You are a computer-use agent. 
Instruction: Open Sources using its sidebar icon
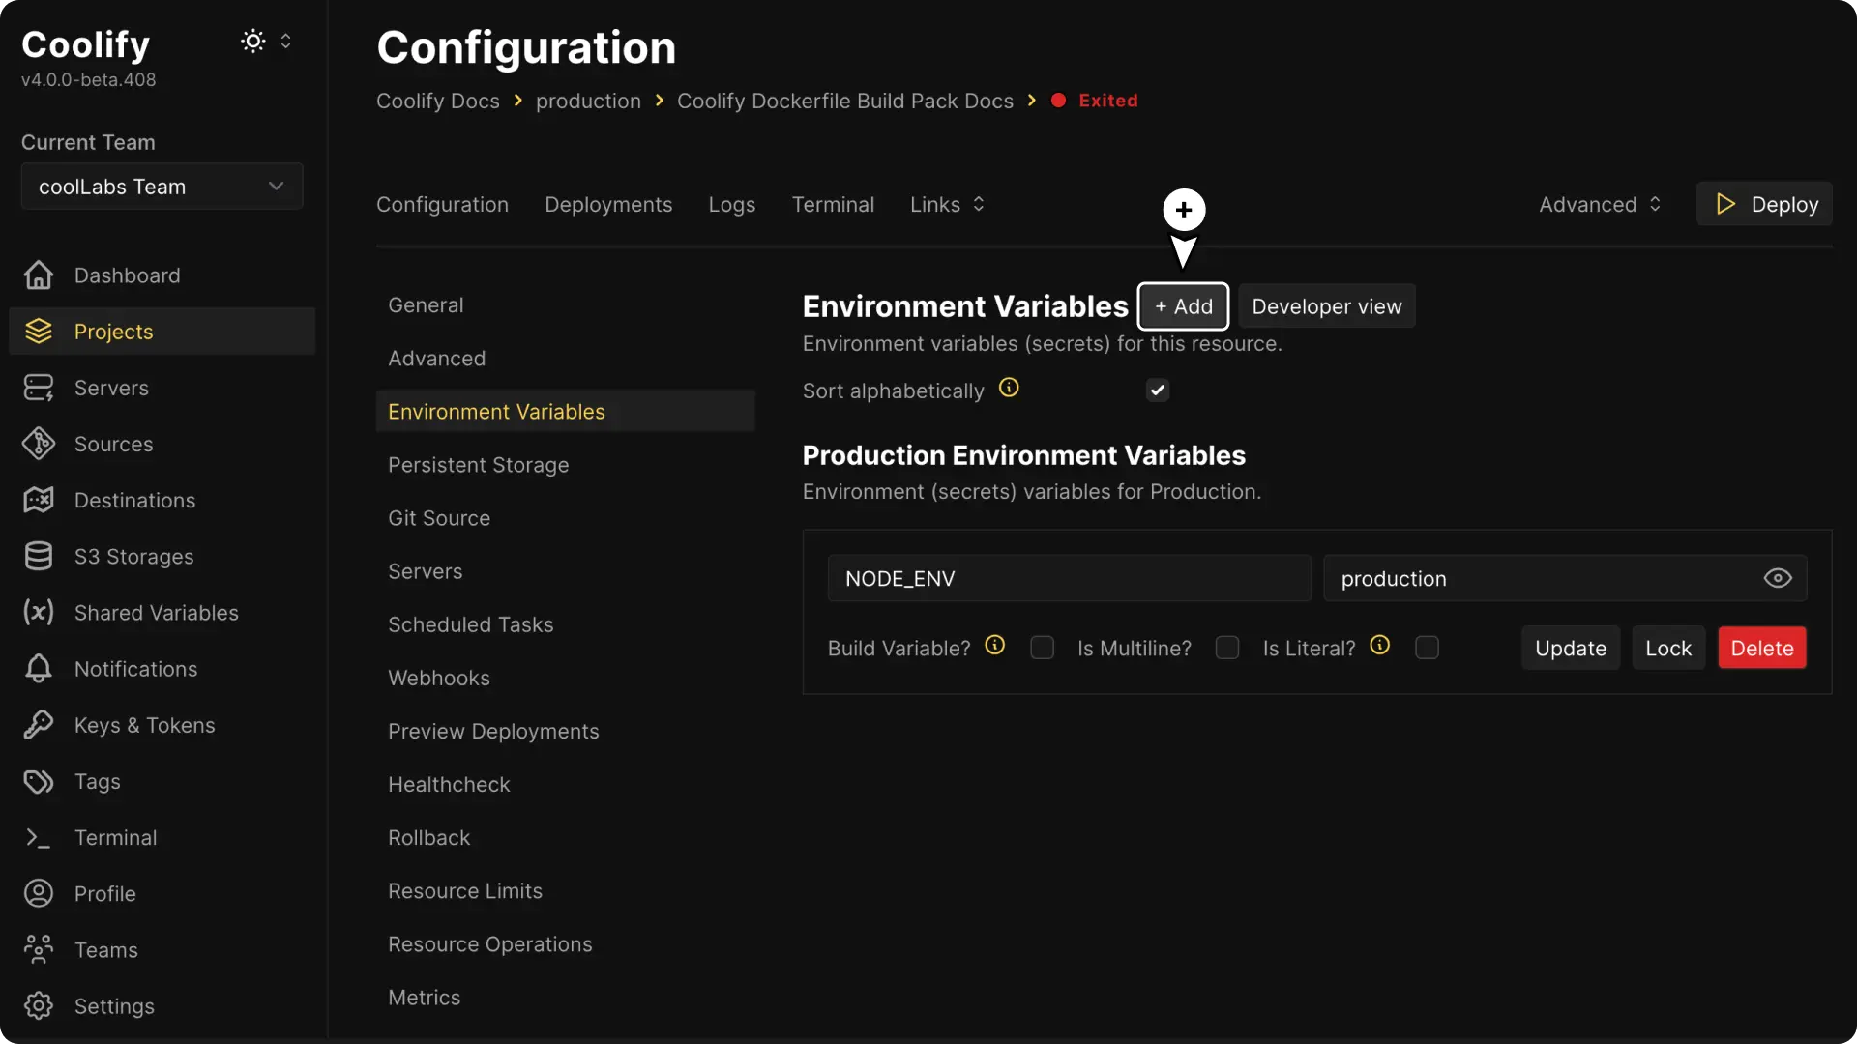pos(38,444)
